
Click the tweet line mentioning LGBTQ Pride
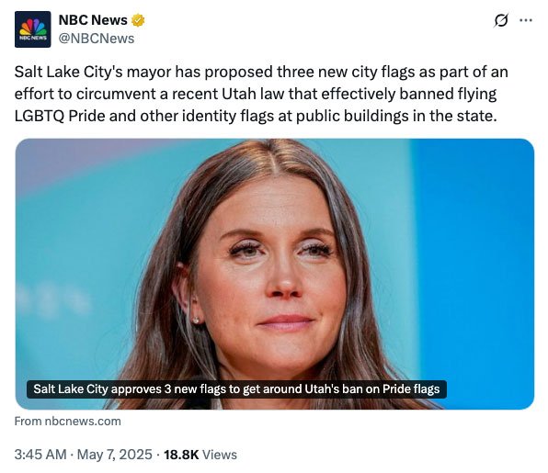coord(256,116)
